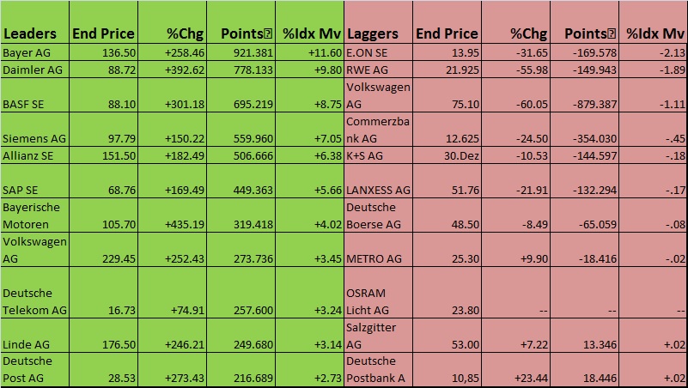Click the Allianz SE cell

[x=34, y=155]
